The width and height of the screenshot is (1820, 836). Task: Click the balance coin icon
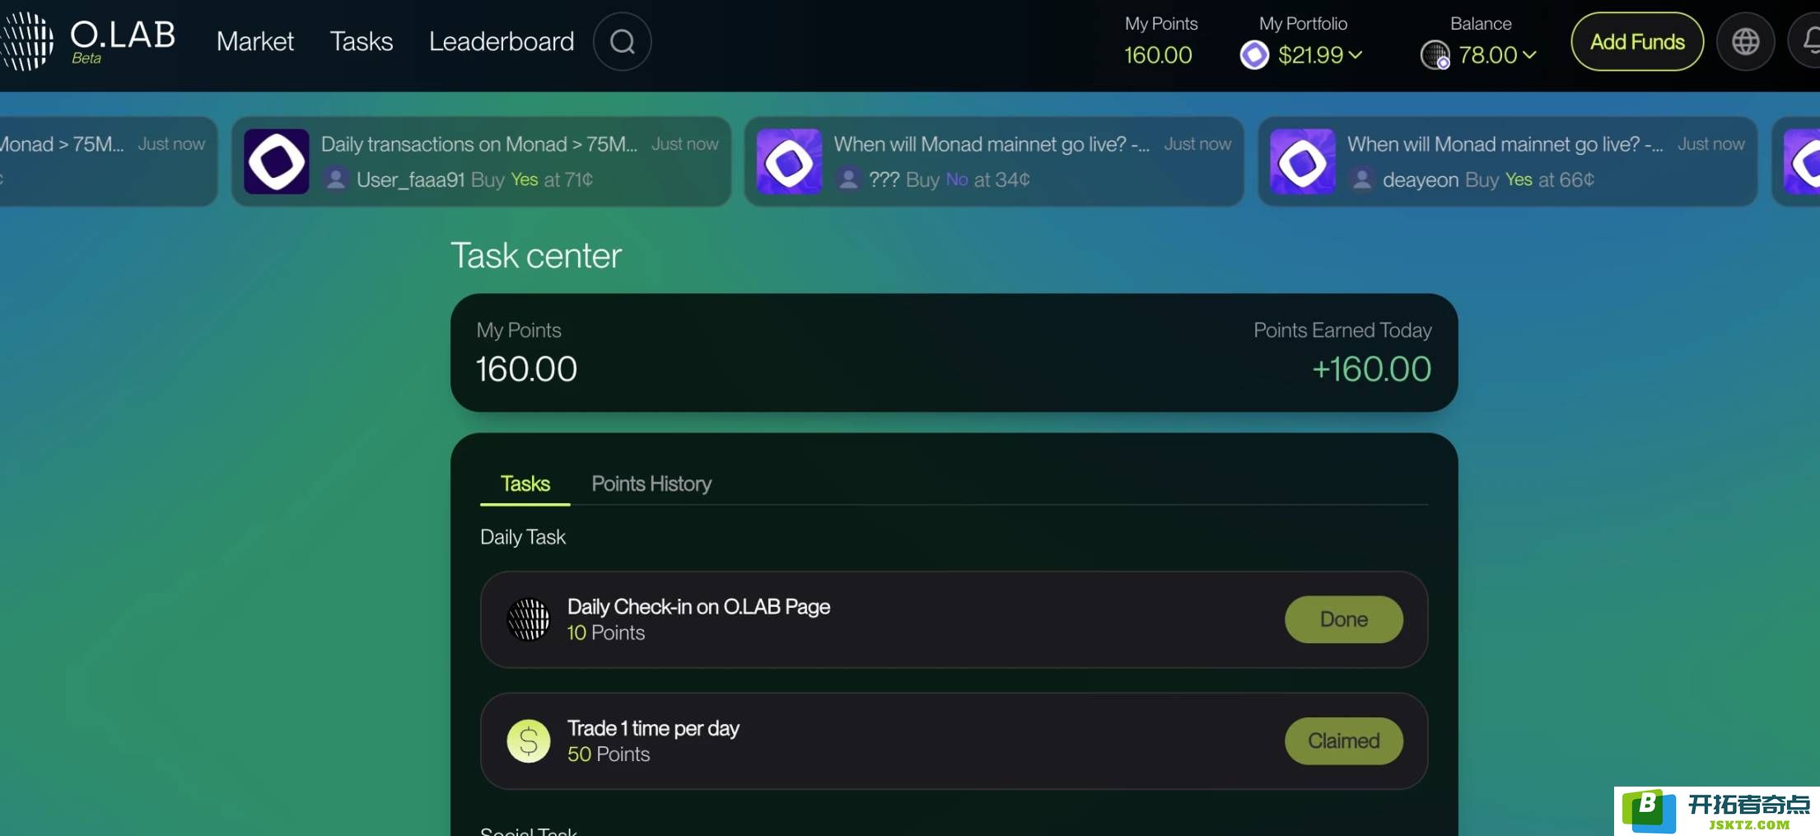tap(1435, 55)
